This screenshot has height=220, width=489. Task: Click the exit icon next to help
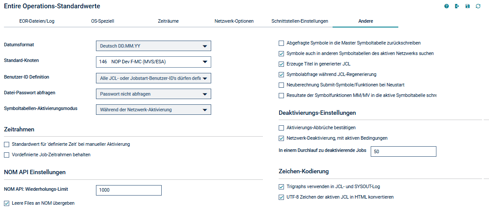pyautogui.click(x=457, y=6)
